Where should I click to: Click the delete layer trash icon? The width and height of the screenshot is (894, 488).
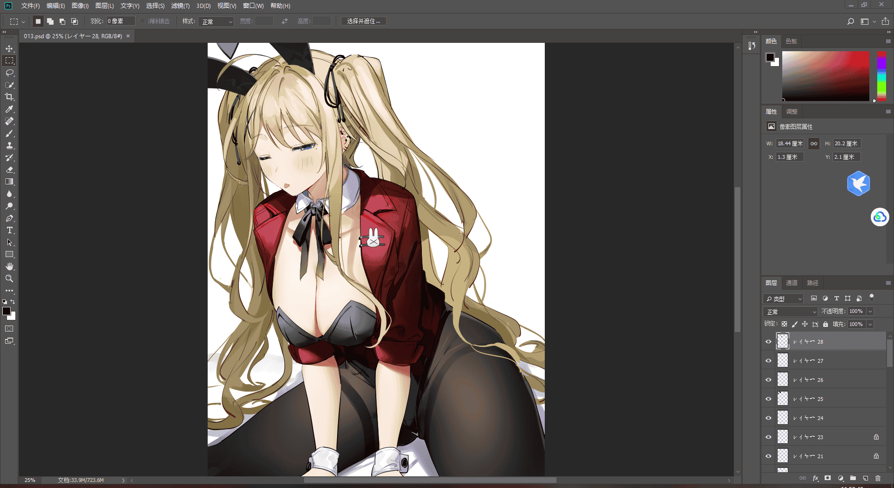pyautogui.click(x=878, y=478)
